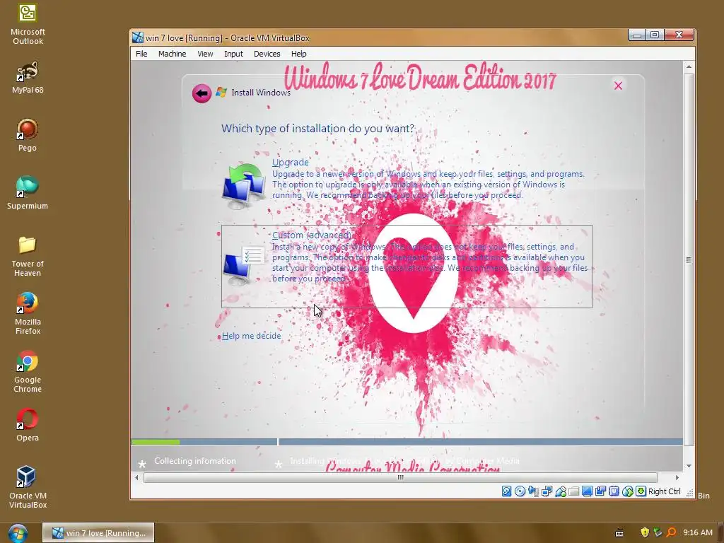Click the pink back arrow in Install Windows

point(202,93)
